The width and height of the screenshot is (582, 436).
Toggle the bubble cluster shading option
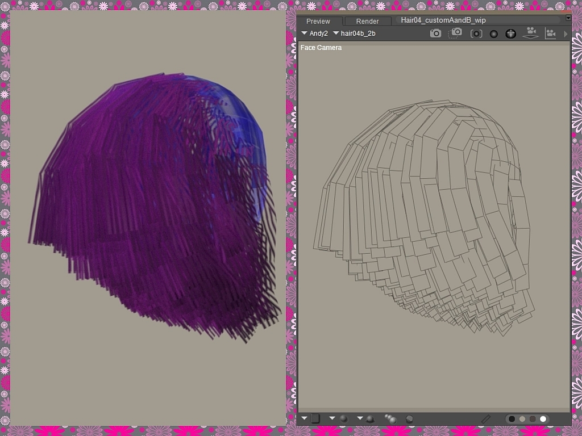click(x=392, y=418)
